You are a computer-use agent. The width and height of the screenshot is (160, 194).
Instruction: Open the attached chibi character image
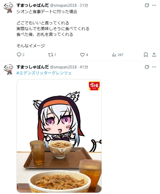point(59,136)
